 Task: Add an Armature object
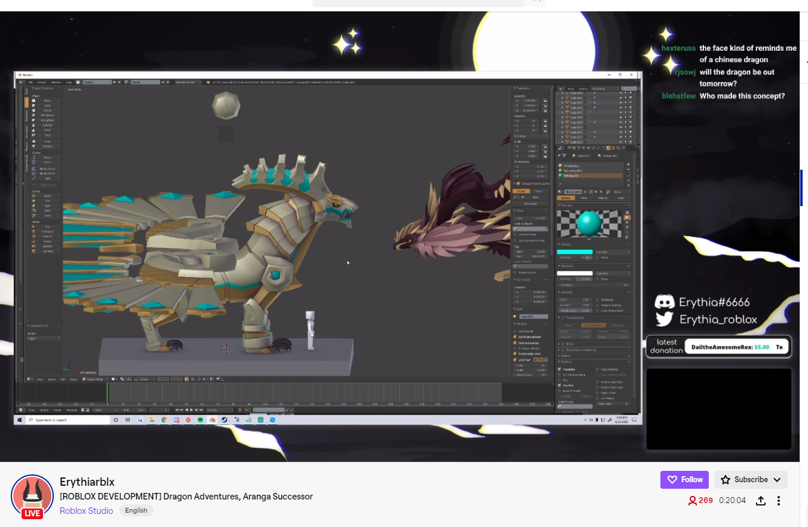click(x=46, y=232)
